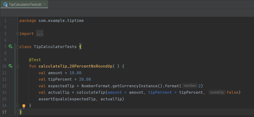
Task: Click the 'false' argument value
Action: pos(232,92)
